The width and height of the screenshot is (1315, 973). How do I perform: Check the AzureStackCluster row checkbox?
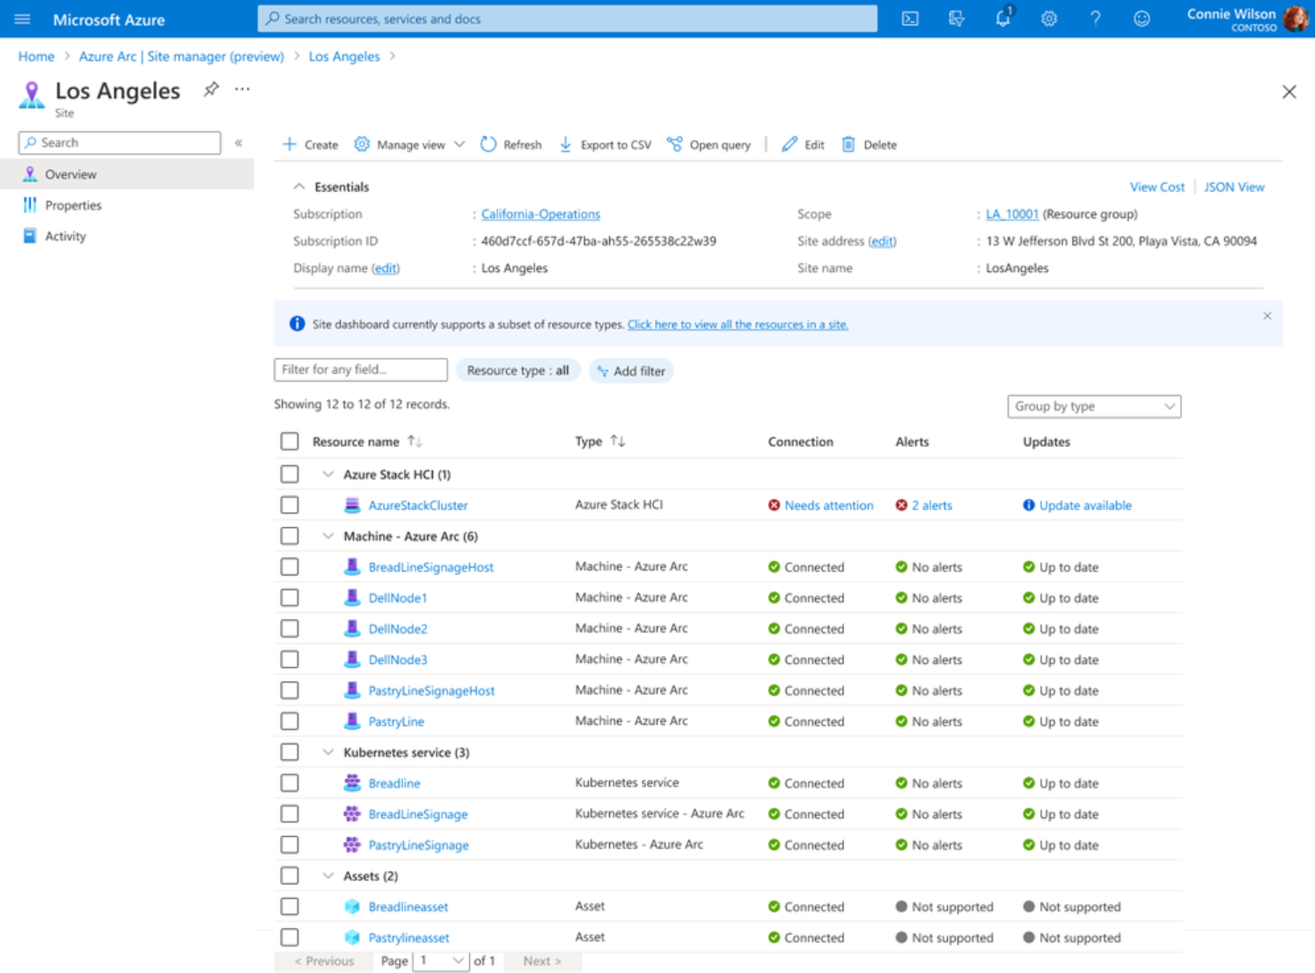[290, 505]
